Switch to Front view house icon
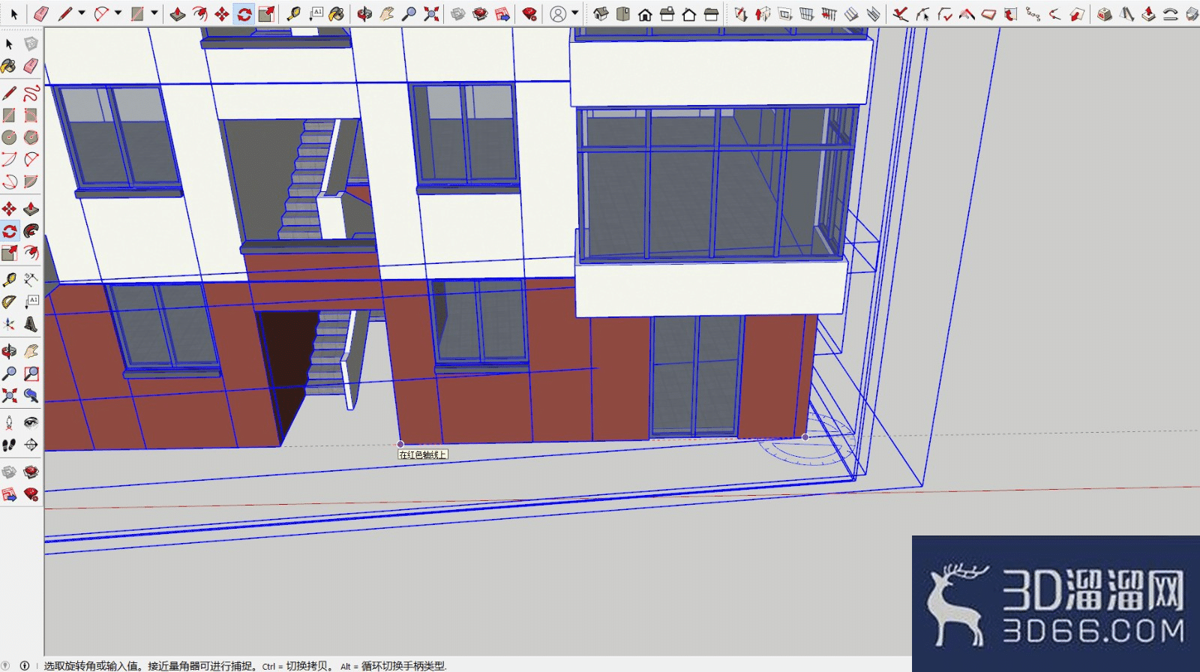 coord(645,13)
